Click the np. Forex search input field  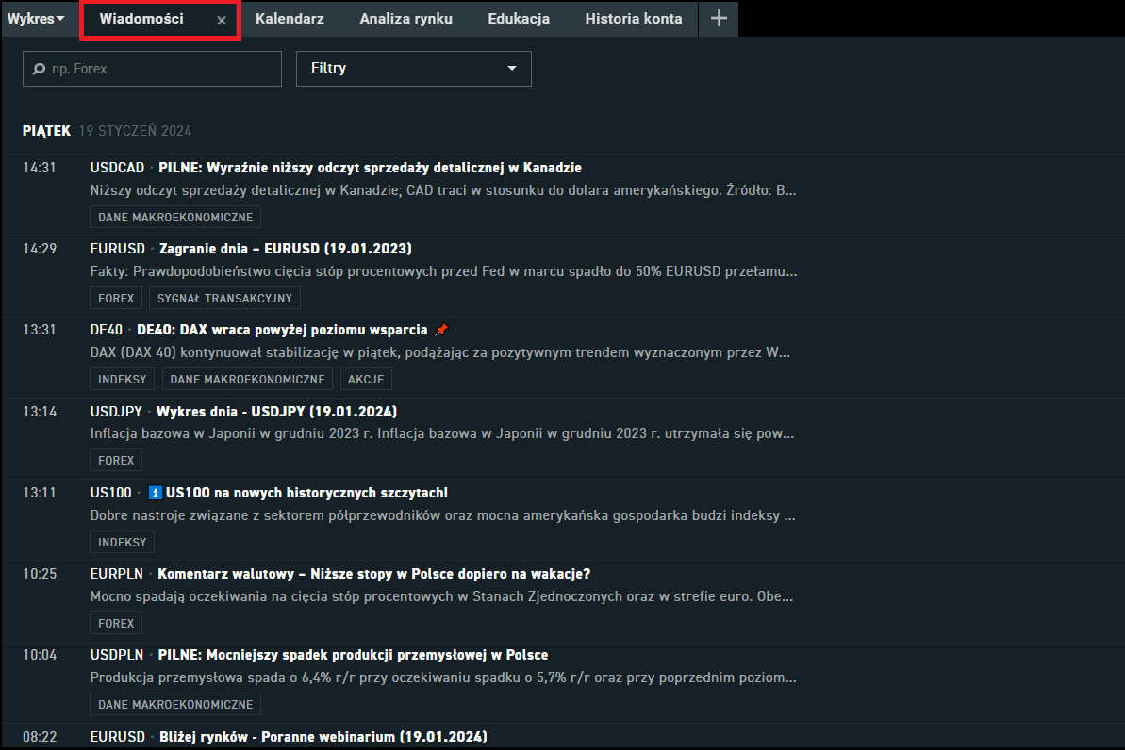151,68
